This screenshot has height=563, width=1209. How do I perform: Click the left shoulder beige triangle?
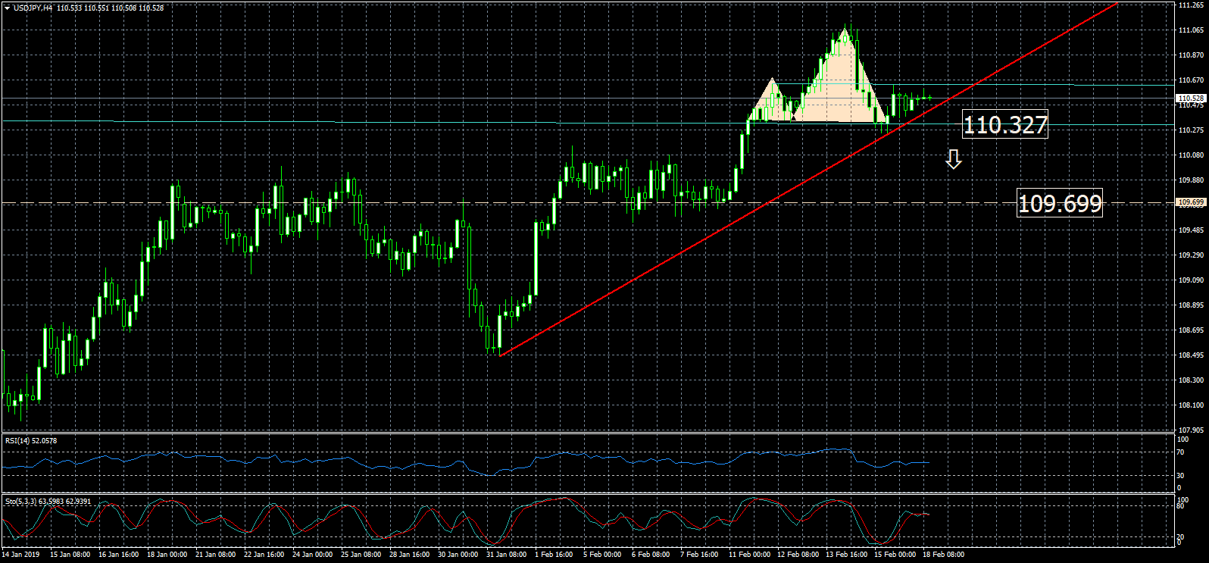[x=771, y=102]
